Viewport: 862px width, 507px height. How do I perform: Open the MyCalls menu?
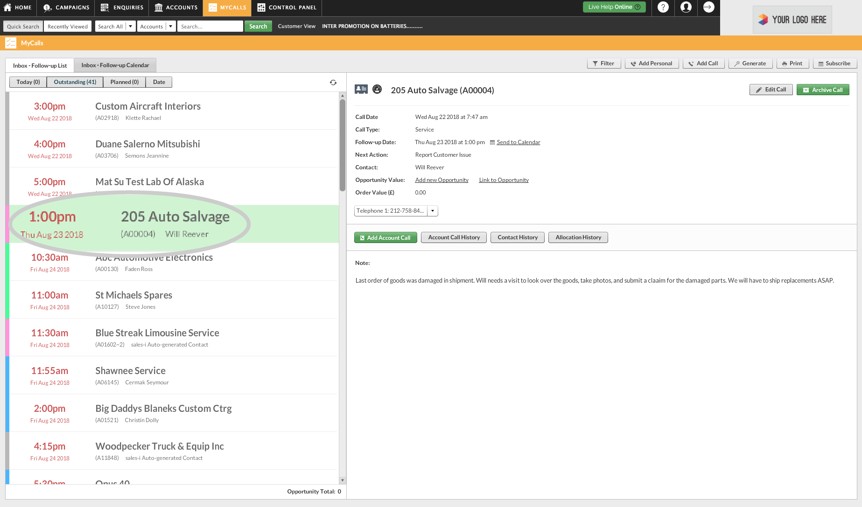(227, 7)
